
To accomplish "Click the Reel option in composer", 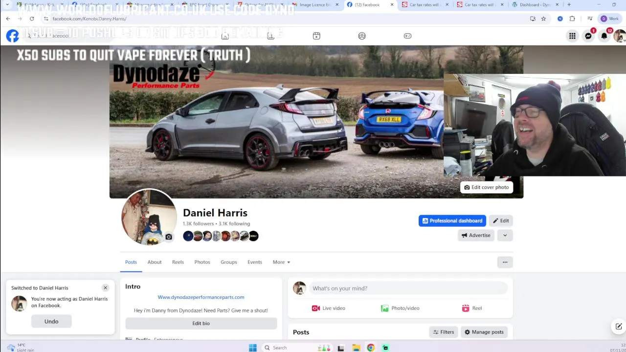I will tap(472, 308).
